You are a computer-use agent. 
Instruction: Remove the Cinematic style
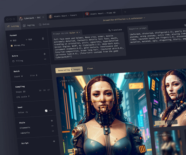pos(52,126)
